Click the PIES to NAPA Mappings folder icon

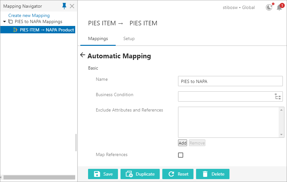[11, 22]
